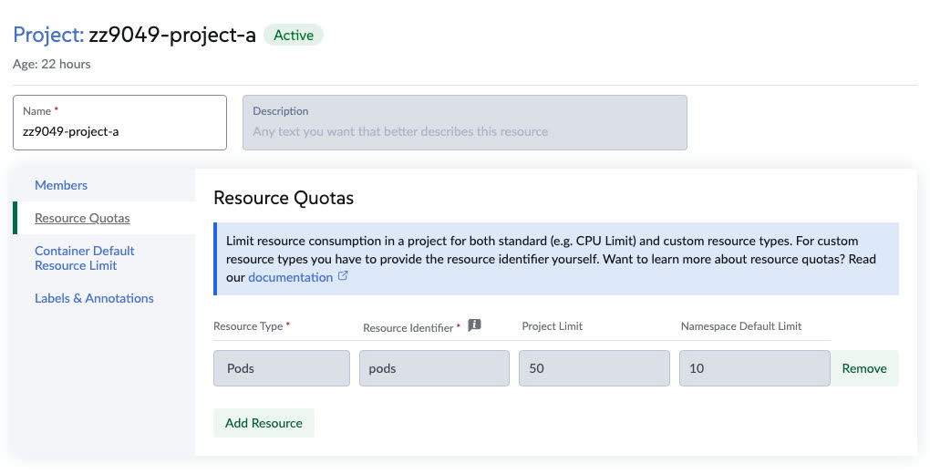This screenshot has height=474, width=930.
Task: Click the Project: heading link
Action: pos(48,35)
